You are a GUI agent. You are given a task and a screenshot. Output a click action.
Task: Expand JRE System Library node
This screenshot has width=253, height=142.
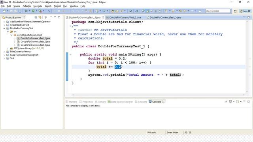click(8, 48)
